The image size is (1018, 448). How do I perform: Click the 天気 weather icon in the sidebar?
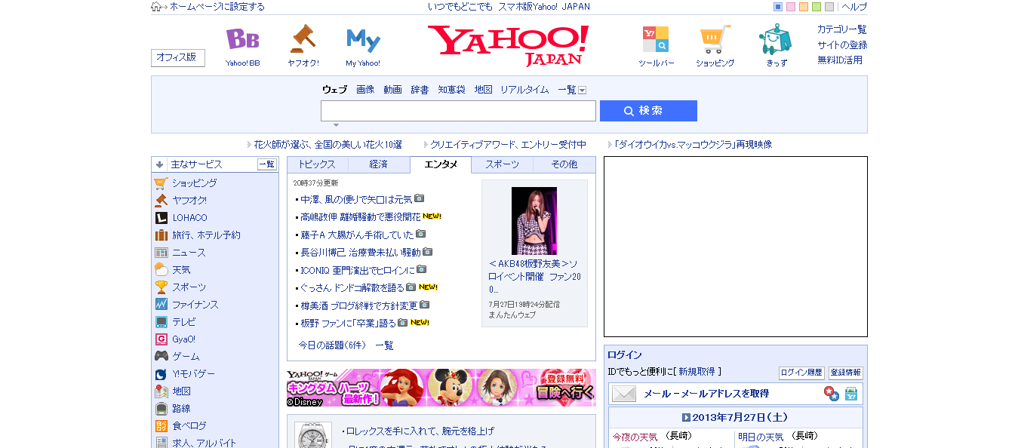(x=161, y=270)
